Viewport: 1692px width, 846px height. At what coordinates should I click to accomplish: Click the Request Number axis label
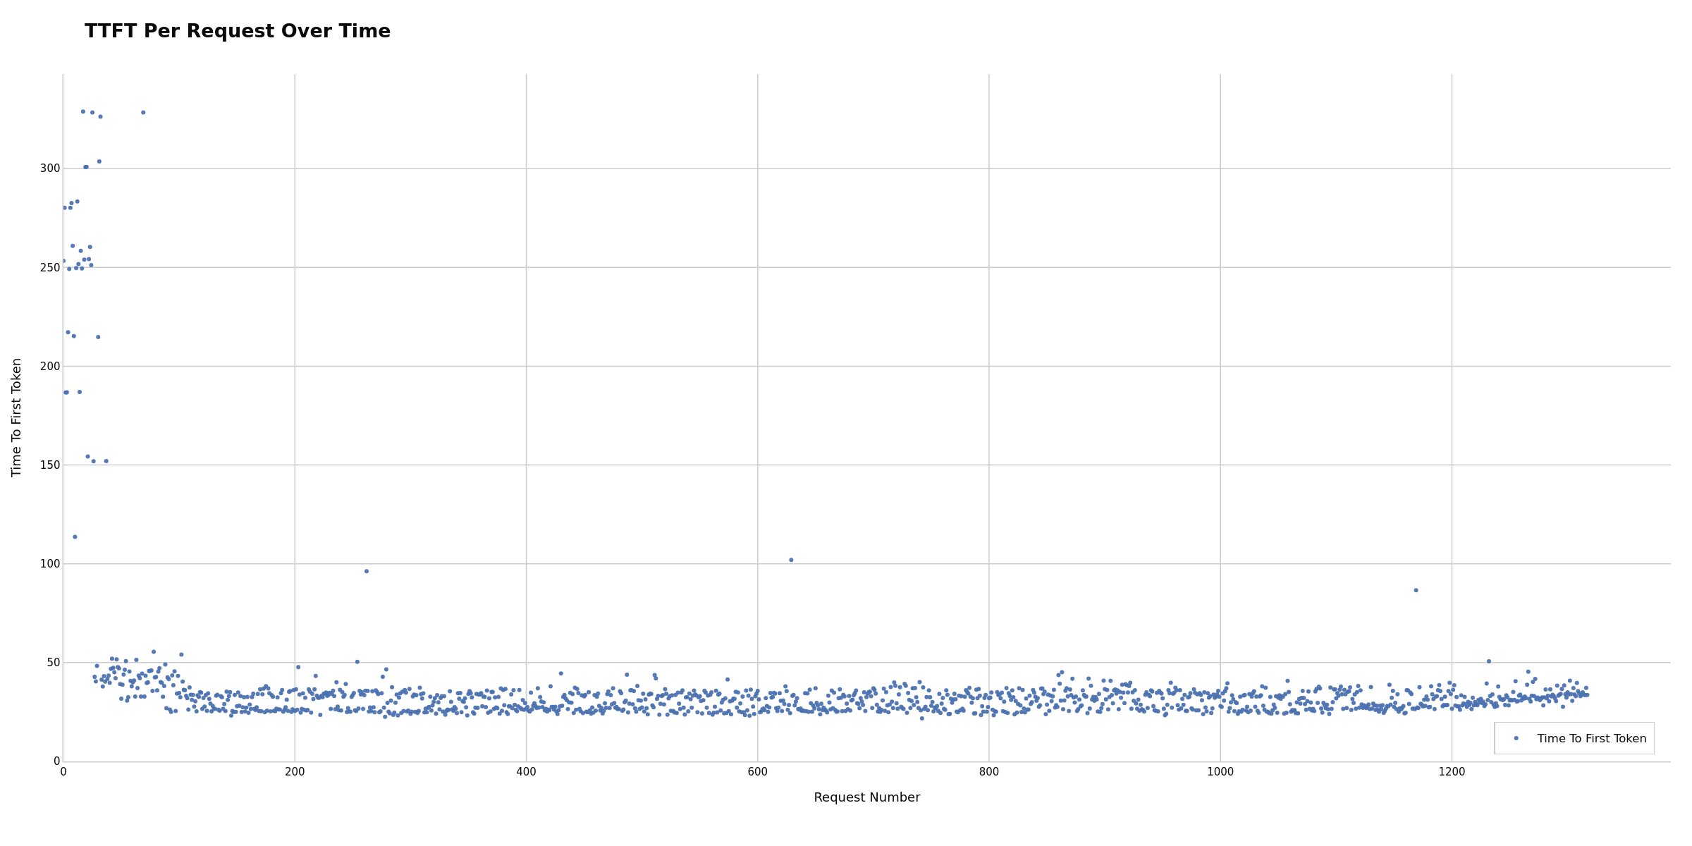coord(866,797)
